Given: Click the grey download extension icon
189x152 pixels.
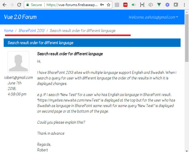Looking at the screenshot, I should pyautogui.click(x=117, y=5).
